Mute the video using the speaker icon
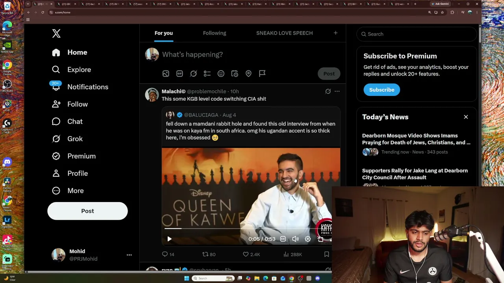The height and width of the screenshot is (283, 504). (x=295, y=239)
